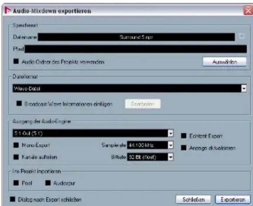Open the 5.1 Out (5.1) output dropdown
The image size is (253, 206).
click(93, 133)
